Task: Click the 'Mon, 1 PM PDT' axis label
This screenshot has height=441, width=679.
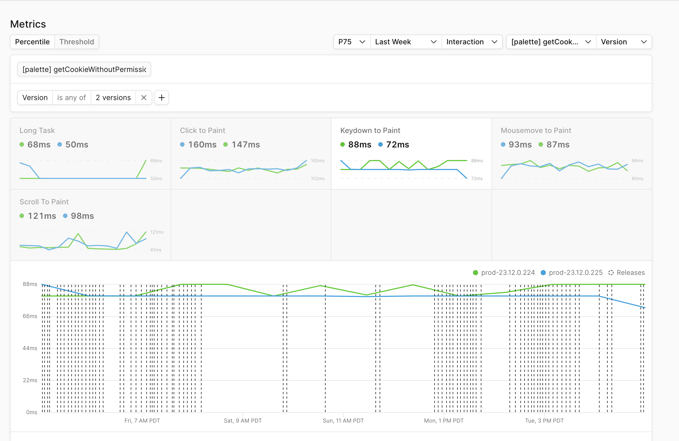Action: click(444, 421)
